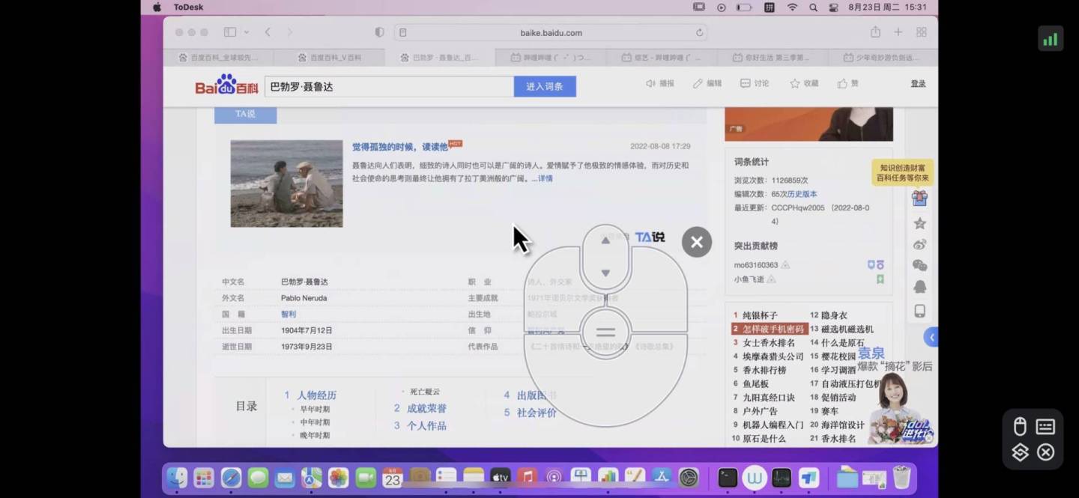Screen dimensions: 1079x498
Task: Click the 编辑 pencil button
Action: click(x=707, y=83)
